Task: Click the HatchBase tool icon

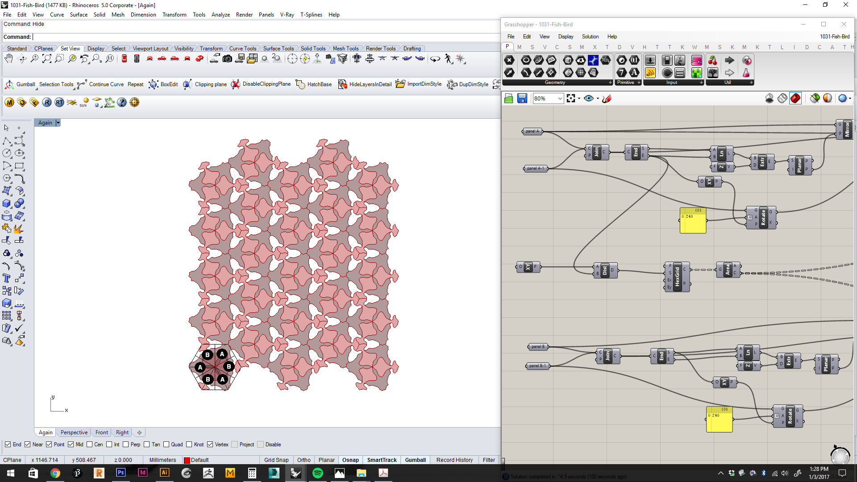Action: coord(300,84)
